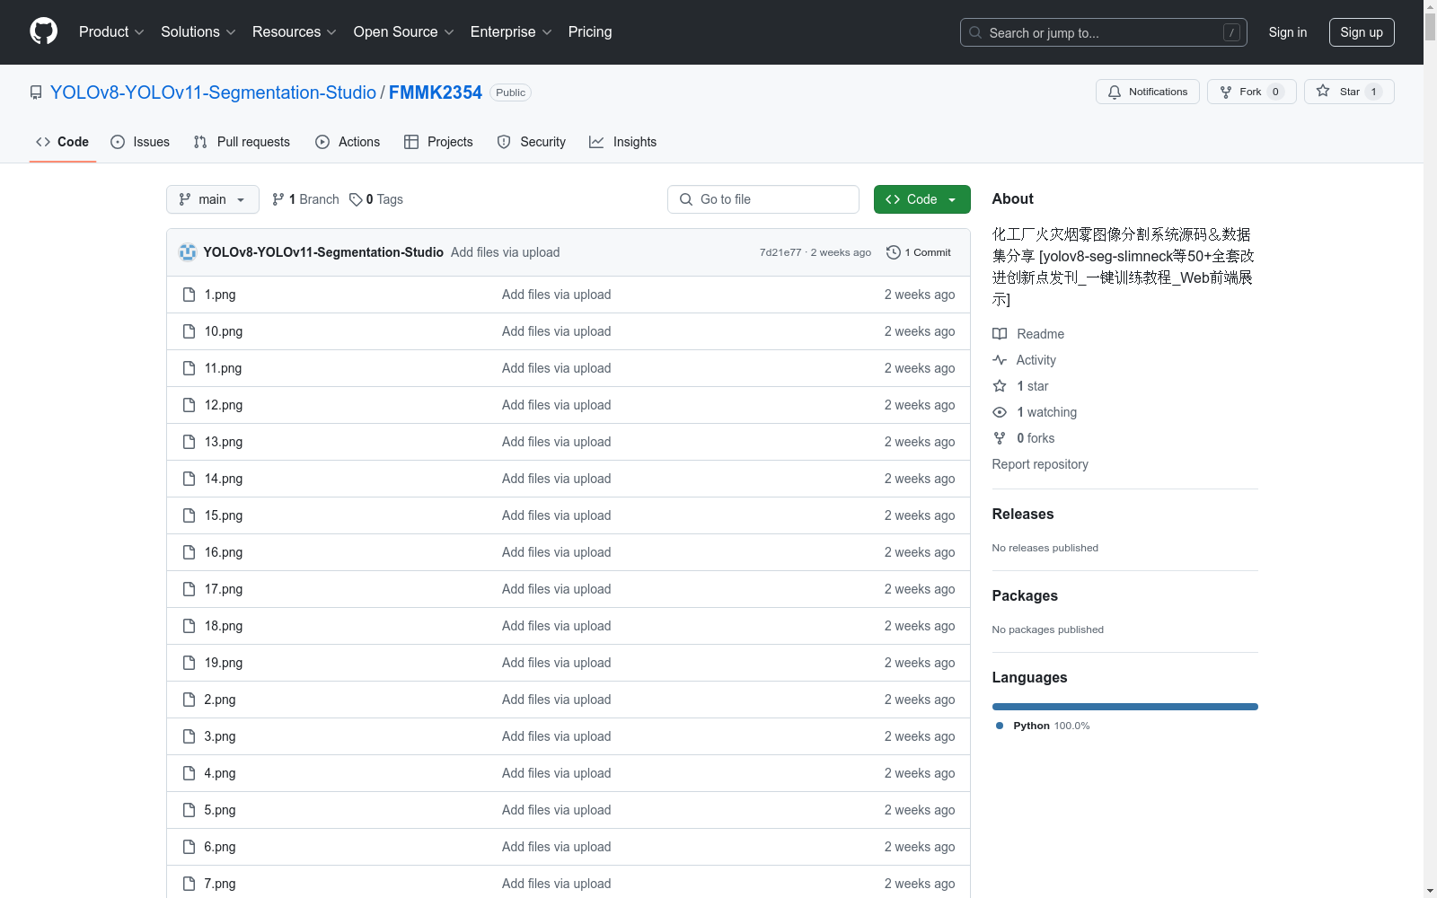Click the fork count badge showing 0

point(1275,92)
